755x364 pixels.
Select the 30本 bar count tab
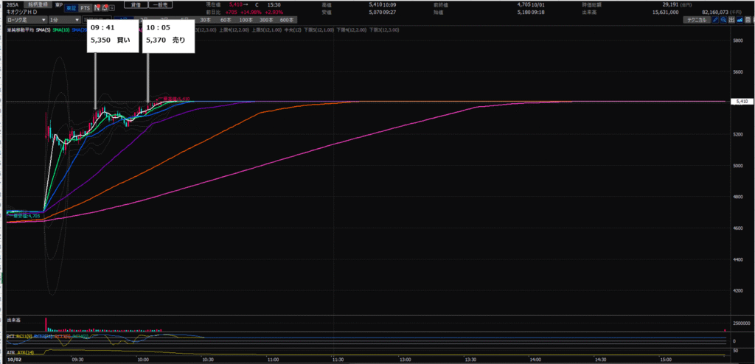point(204,20)
